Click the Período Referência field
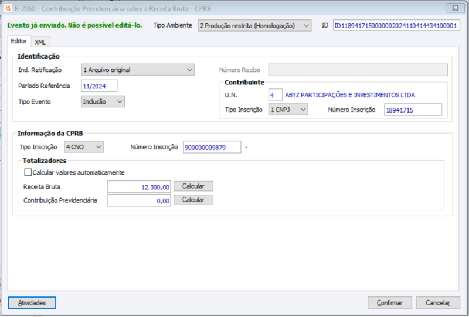 (x=99, y=86)
